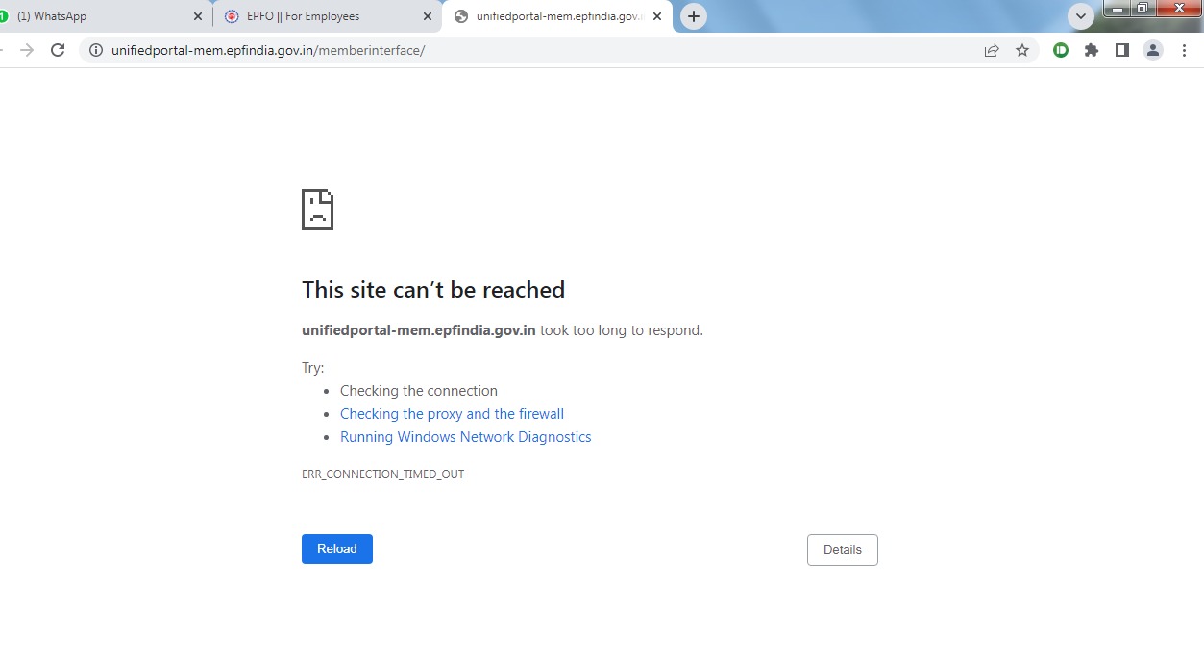Viewport: 1204px width, 657px height.
Task: Open Chrome's three-dot menu
Action: (x=1184, y=50)
